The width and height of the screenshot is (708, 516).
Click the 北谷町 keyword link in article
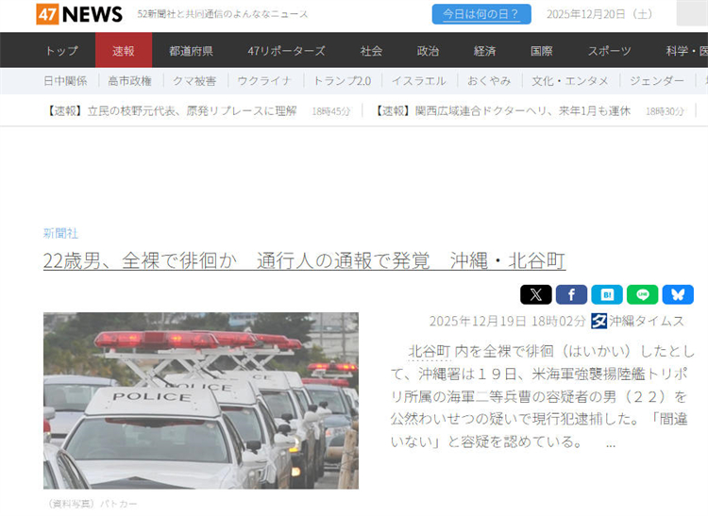click(430, 351)
